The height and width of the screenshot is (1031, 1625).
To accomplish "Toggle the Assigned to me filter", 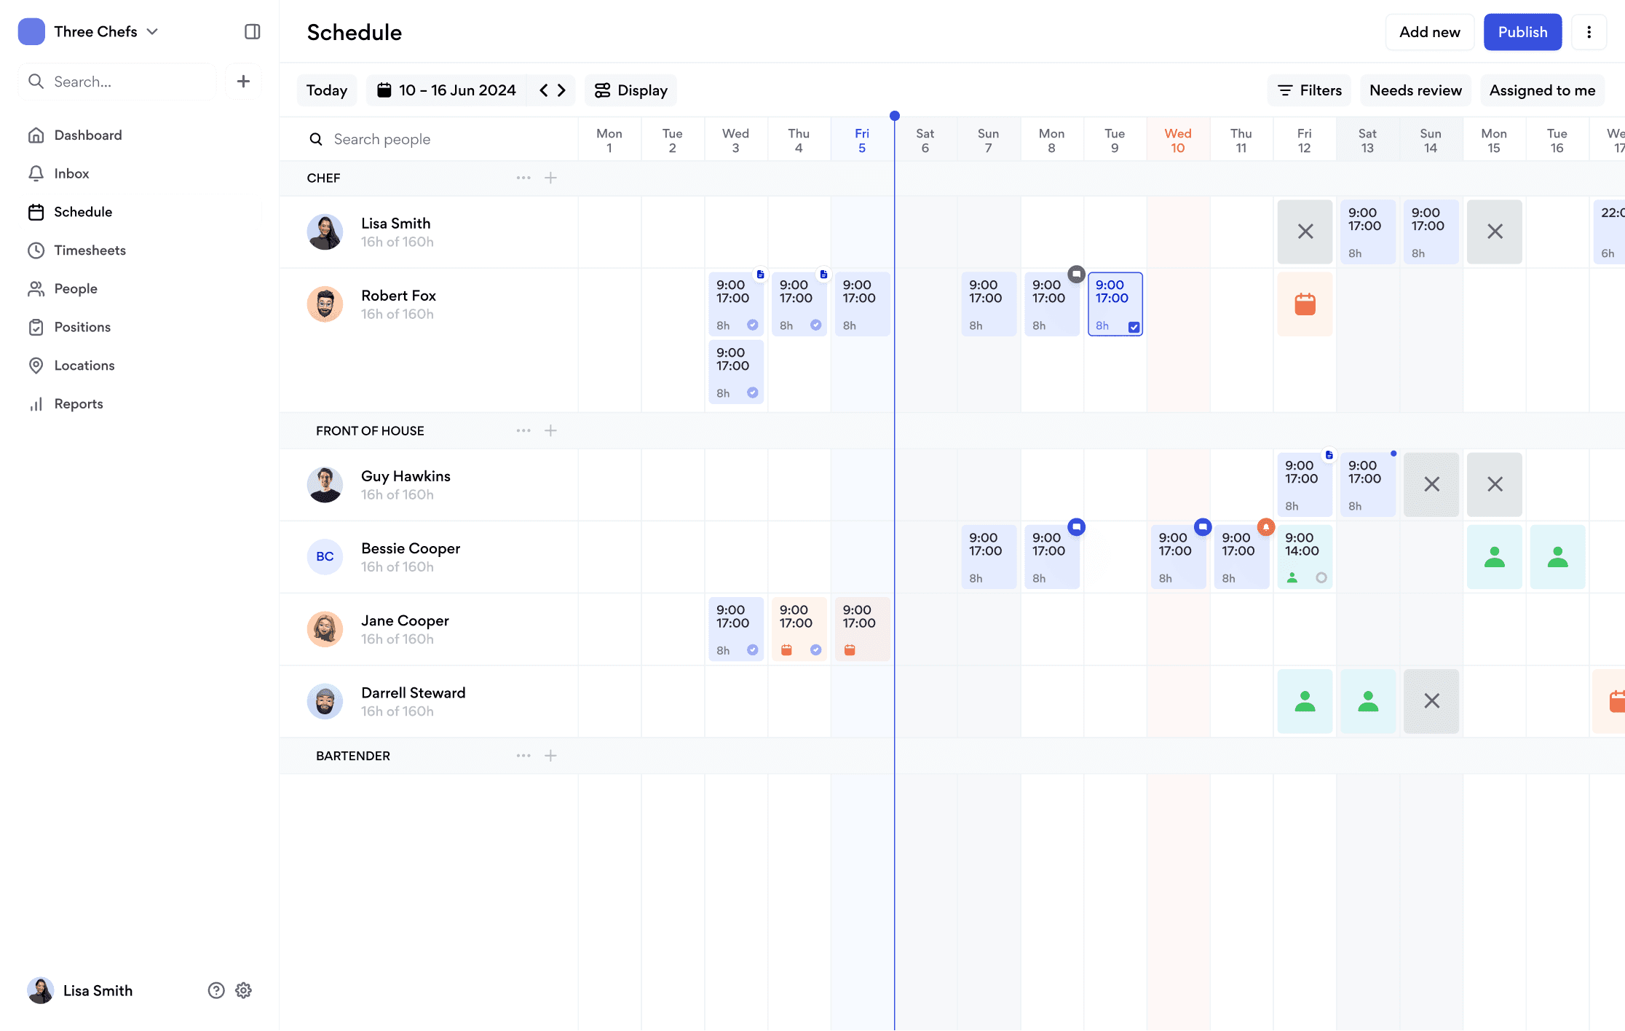I will (x=1542, y=90).
